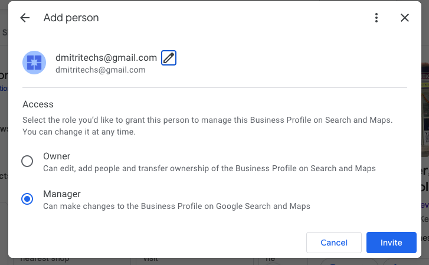
Task: Choose the Manager role label
Action: tap(62, 194)
